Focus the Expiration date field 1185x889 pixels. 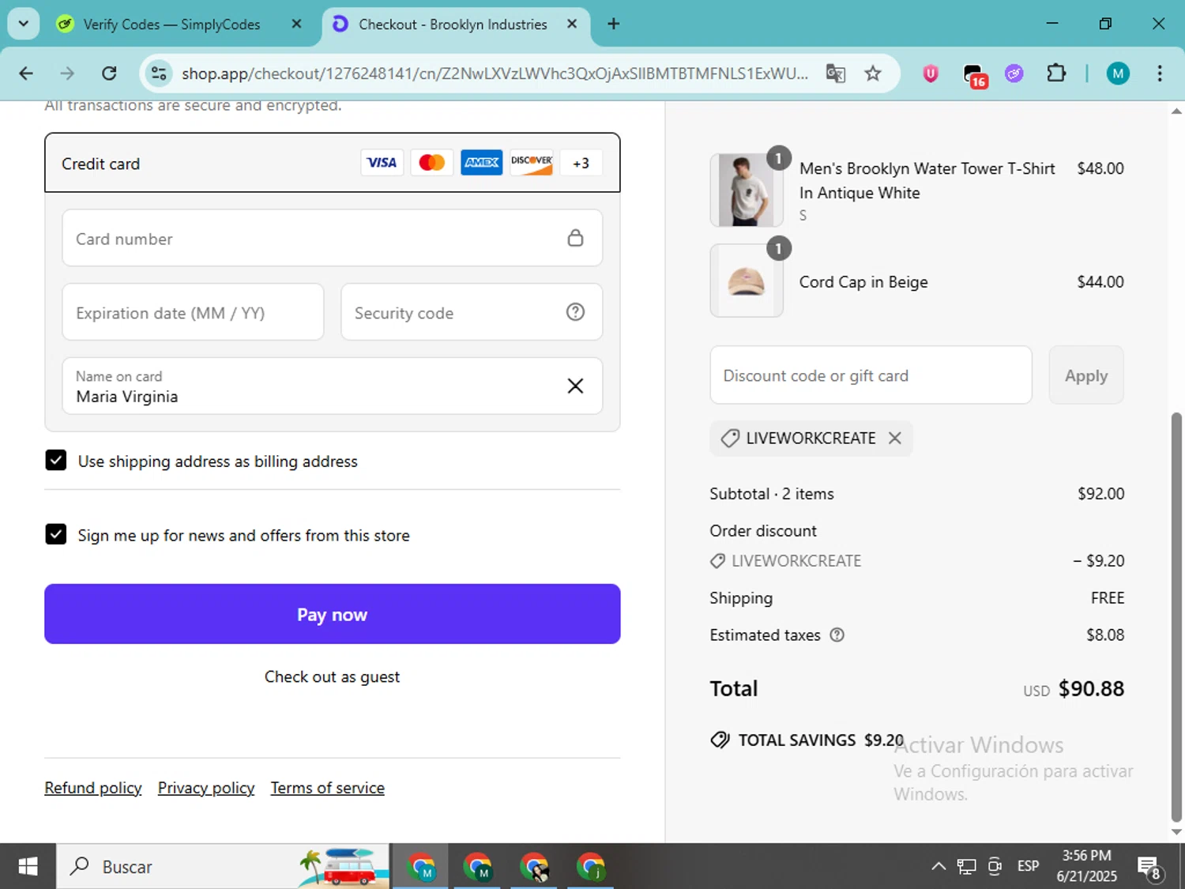coord(194,312)
